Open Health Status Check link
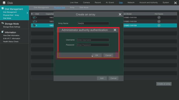Viewport: 179px width, 100px height. click(x=11, y=41)
